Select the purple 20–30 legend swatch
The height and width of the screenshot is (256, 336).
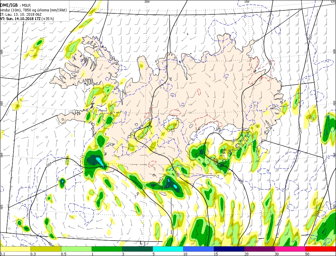tap(259, 249)
